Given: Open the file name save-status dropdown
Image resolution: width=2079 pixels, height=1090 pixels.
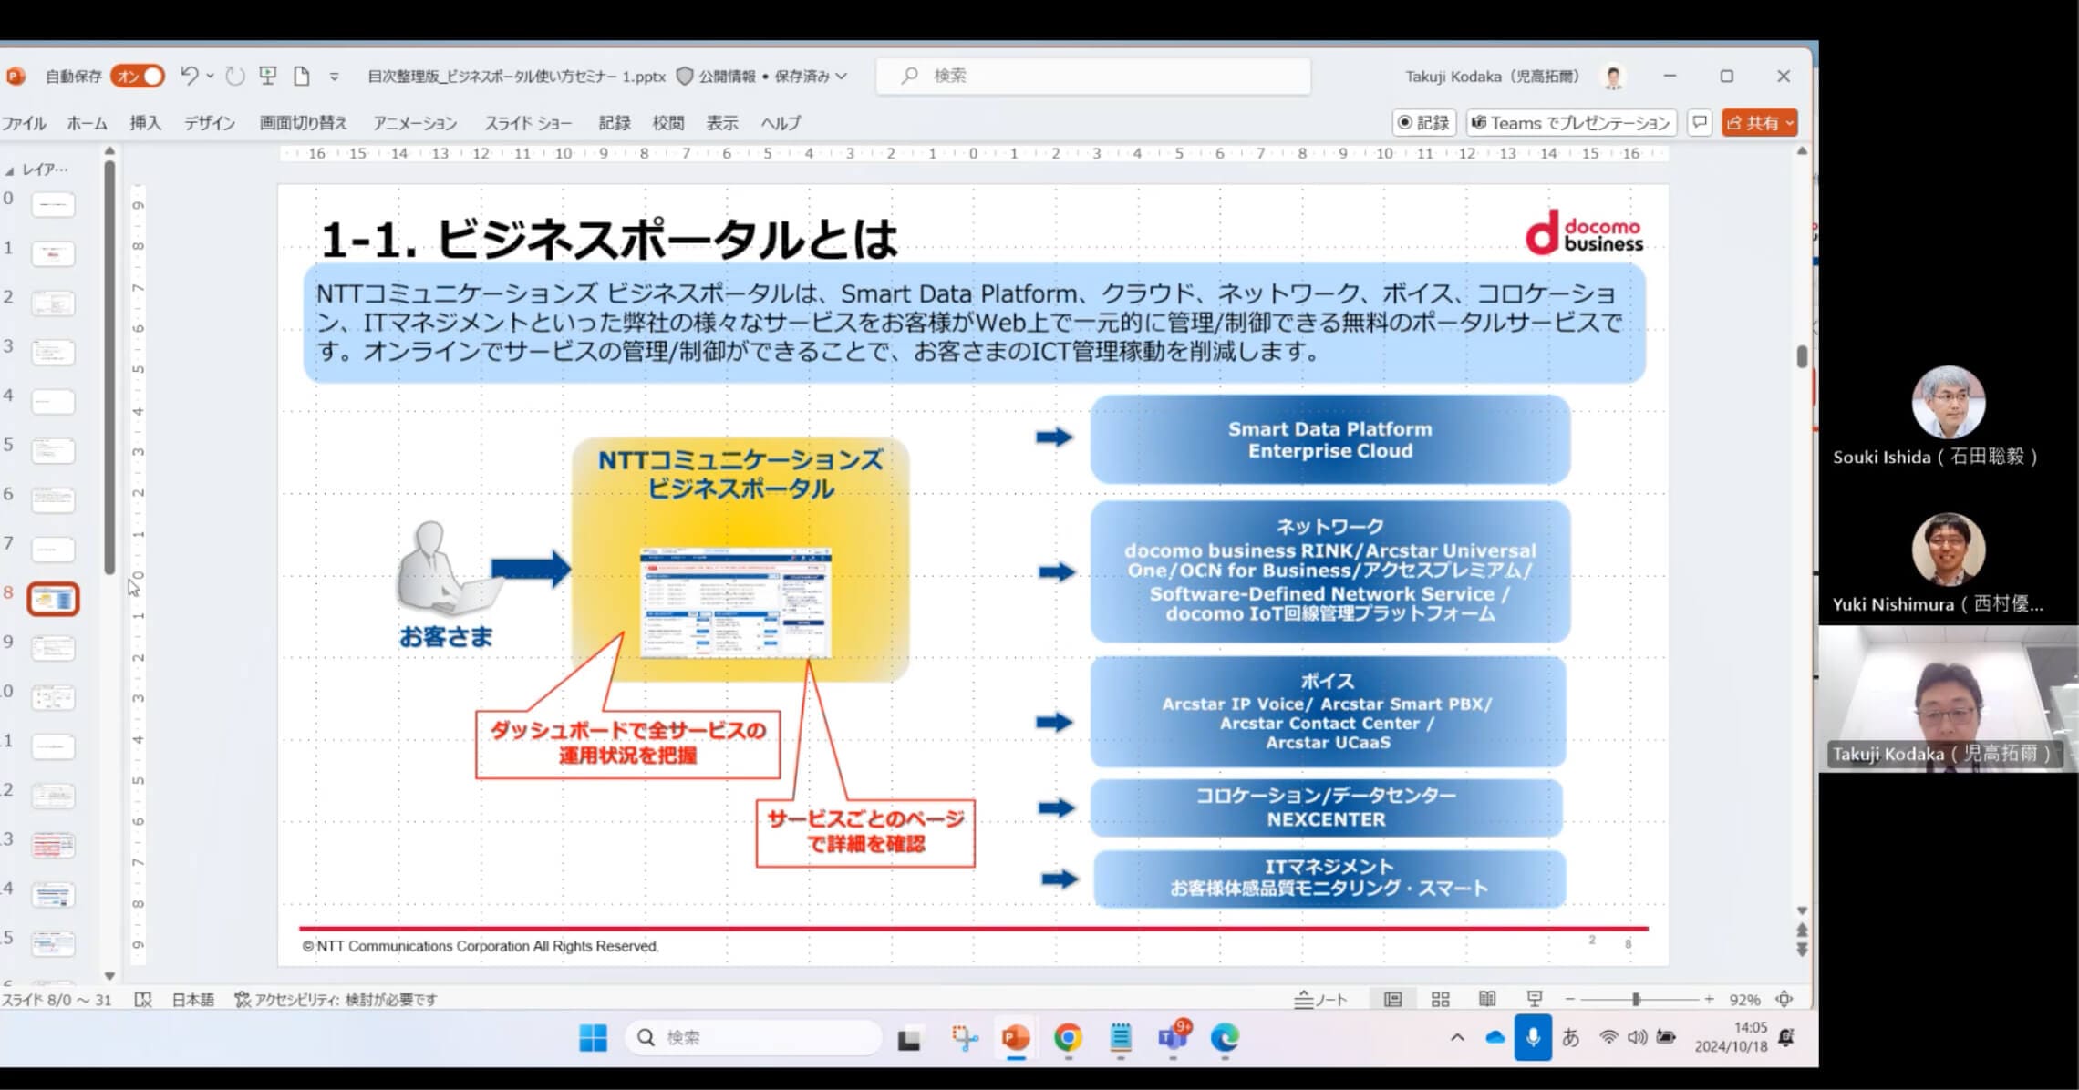Looking at the screenshot, I should (x=841, y=77).
